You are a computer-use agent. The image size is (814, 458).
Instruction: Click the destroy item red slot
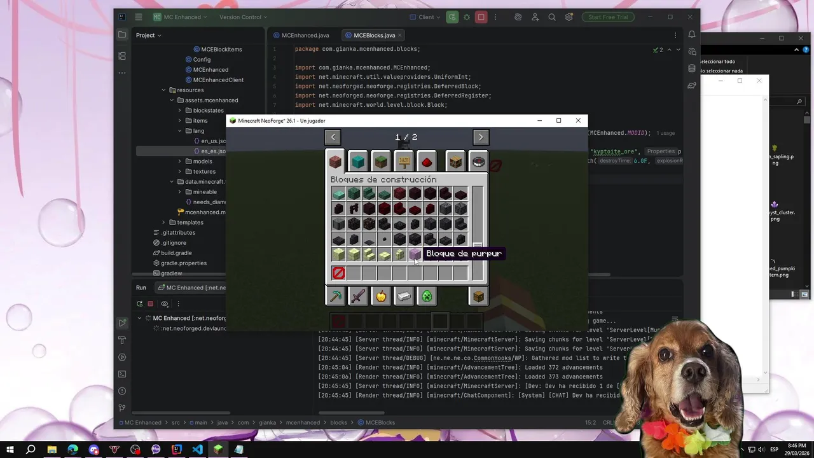(x=338, y=273)
